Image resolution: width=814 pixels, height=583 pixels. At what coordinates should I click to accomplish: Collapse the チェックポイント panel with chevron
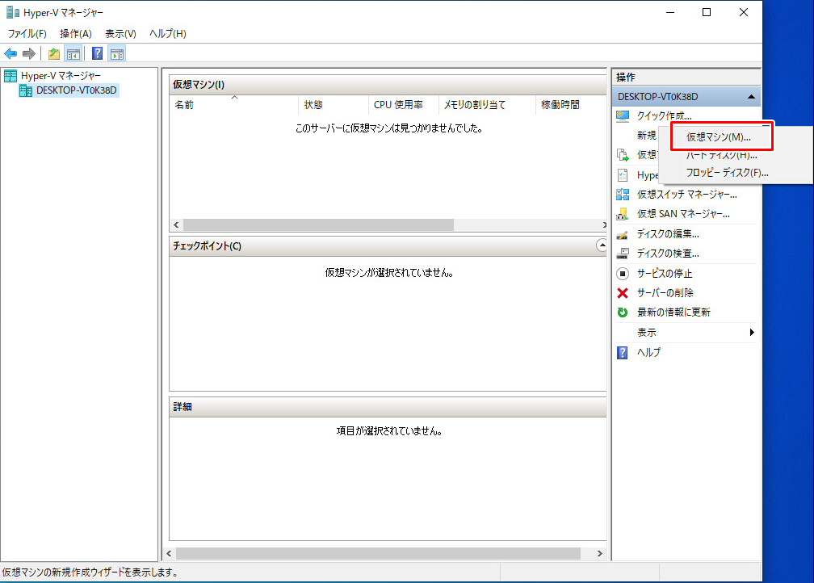(601, 245)
